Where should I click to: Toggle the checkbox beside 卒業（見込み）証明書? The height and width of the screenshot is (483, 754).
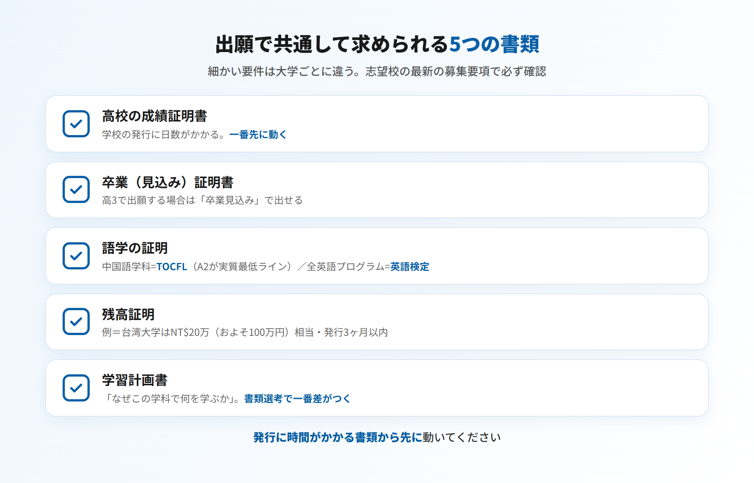click(x=76, y=189)
